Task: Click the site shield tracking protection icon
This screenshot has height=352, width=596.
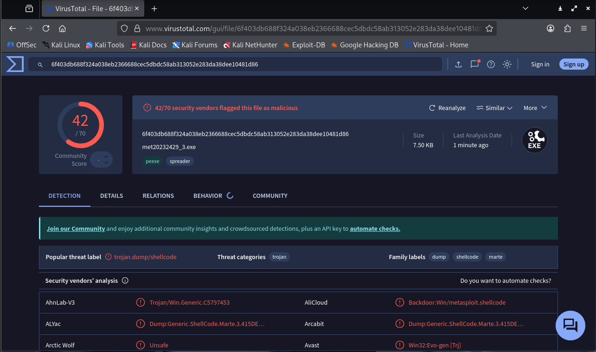Action: coord(124,28)
